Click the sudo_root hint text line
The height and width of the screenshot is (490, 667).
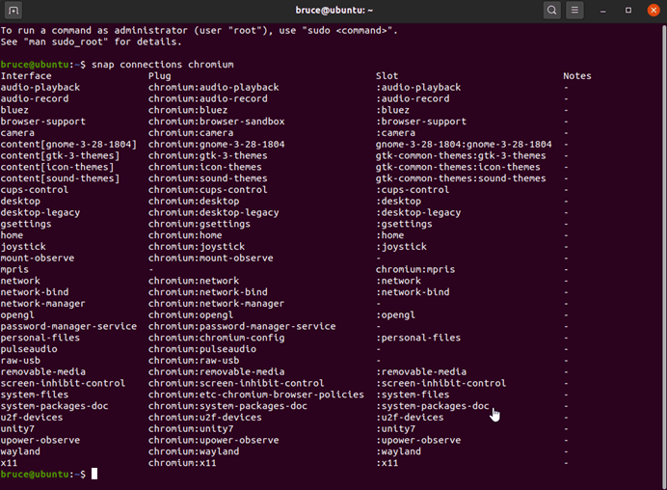coord(91,41)
